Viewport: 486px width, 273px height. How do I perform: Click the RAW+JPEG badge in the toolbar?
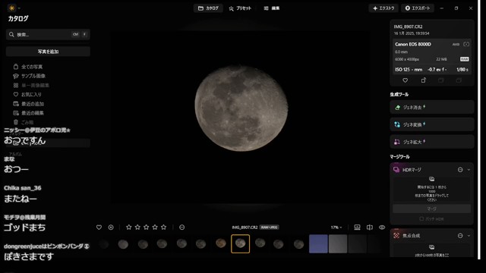coord(269,227)
